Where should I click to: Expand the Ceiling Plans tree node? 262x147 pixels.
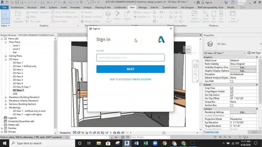coord(5,56)
